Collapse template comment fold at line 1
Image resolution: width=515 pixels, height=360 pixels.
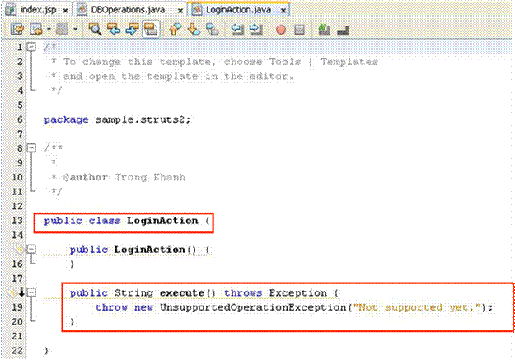pyautogui.click(x=31, y=47)
